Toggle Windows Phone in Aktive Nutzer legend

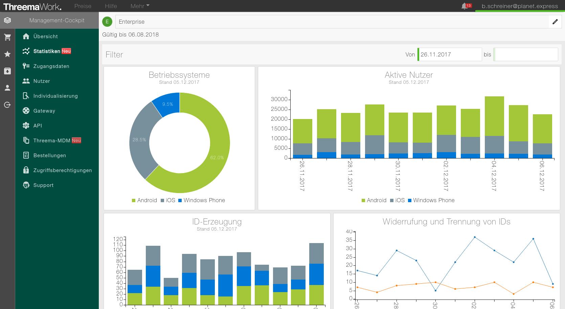point(431,200)
